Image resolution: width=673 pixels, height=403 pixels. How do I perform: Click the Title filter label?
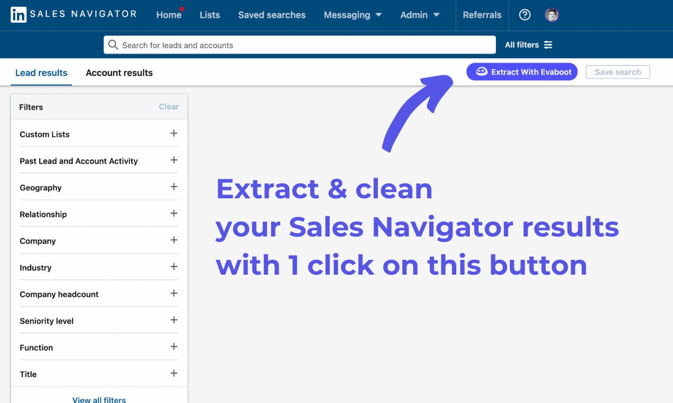tap(28, 374)
